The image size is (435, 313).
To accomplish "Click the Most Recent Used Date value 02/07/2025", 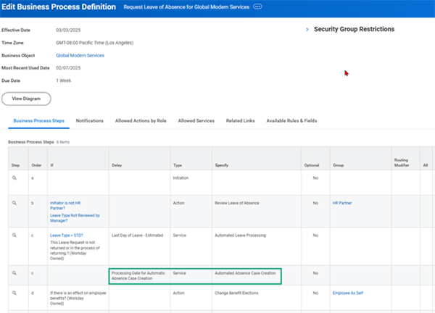I will (x=68, y=68).
